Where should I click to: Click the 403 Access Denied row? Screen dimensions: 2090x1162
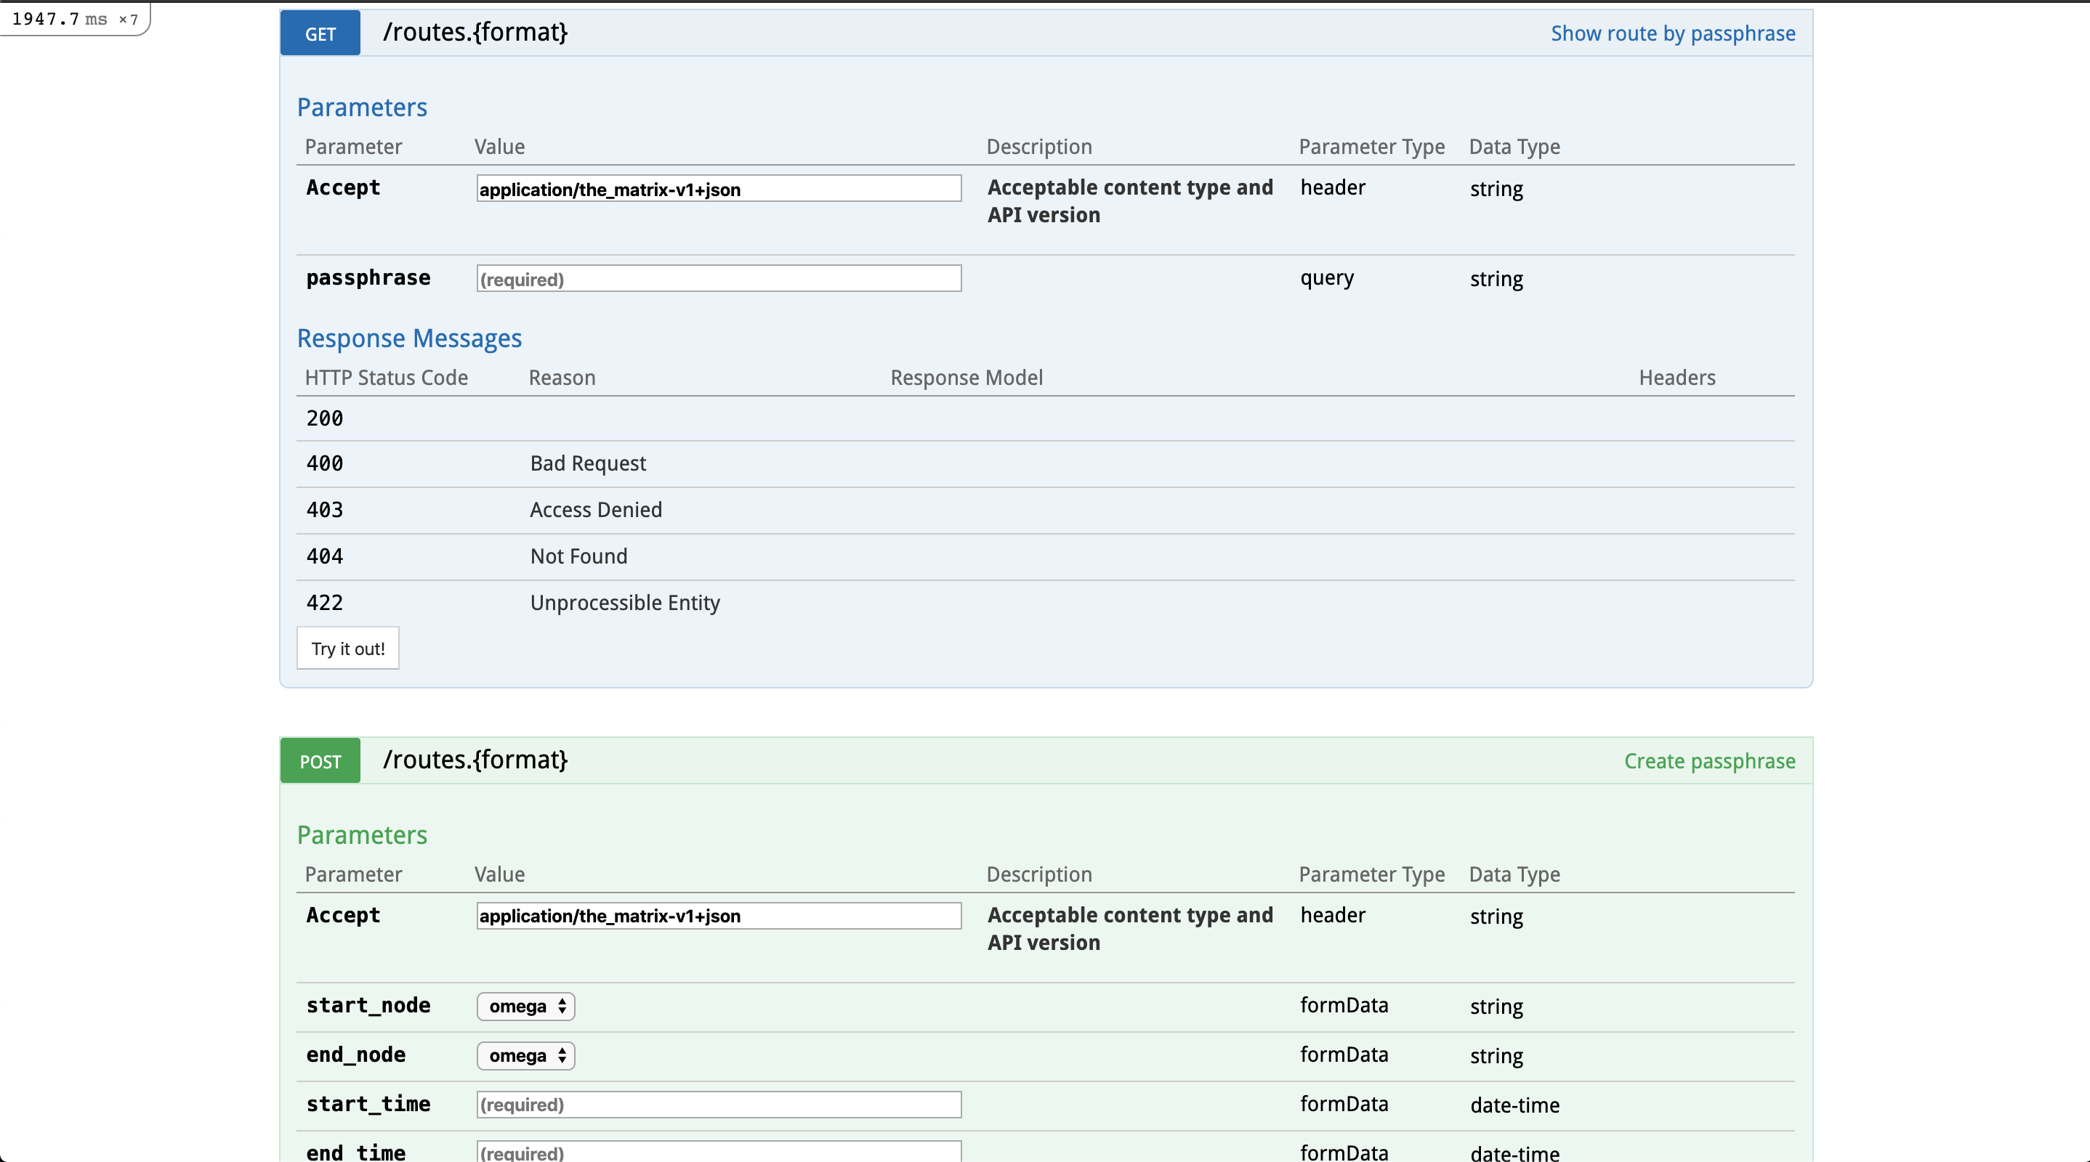pos(1046,510)
